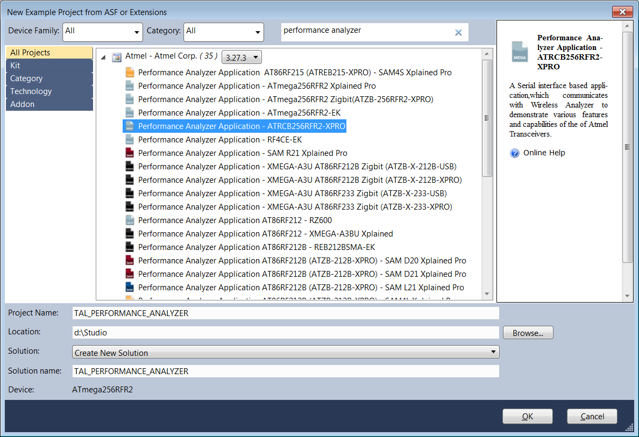Screen dimensions: 639x437
Task: Click XMEGA icon beside ATZB-X-212B-XPRO project
Action: 130,180
